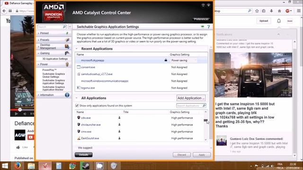Click the green back arrow icon
This screenshot has height=170, width=303.
(x=202, y=26)
